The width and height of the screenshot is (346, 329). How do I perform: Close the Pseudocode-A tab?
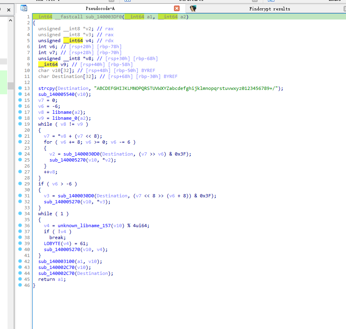point(177,8)
